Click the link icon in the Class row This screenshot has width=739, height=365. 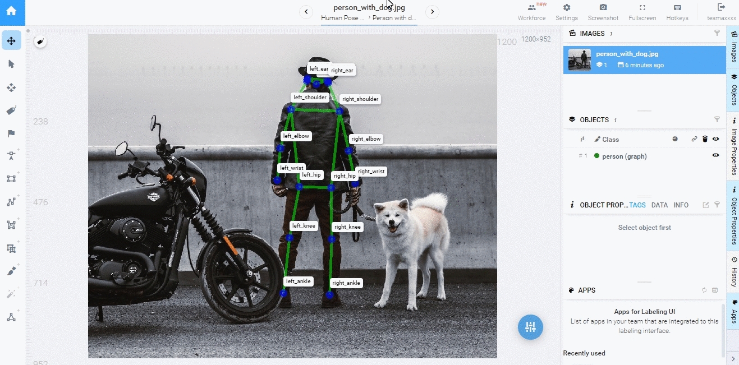point(694,139)
